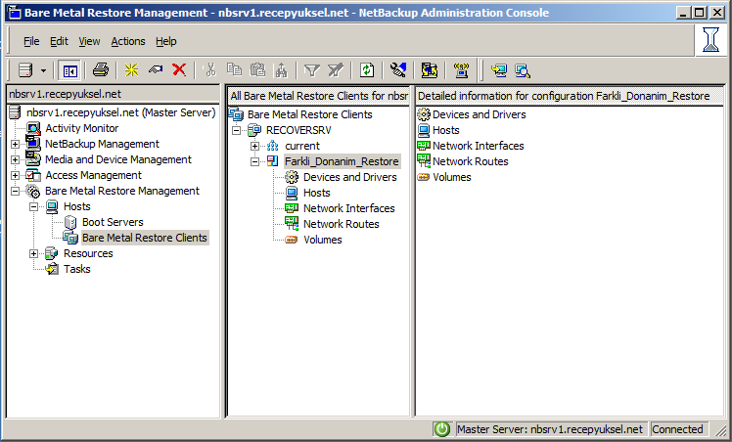
Task: Toggle the tree pane show/hide button
Action: pos(70,70)
